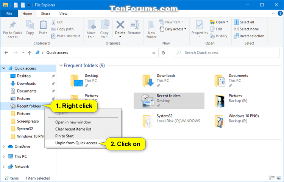Open History in the ribbon

[218, 36]
